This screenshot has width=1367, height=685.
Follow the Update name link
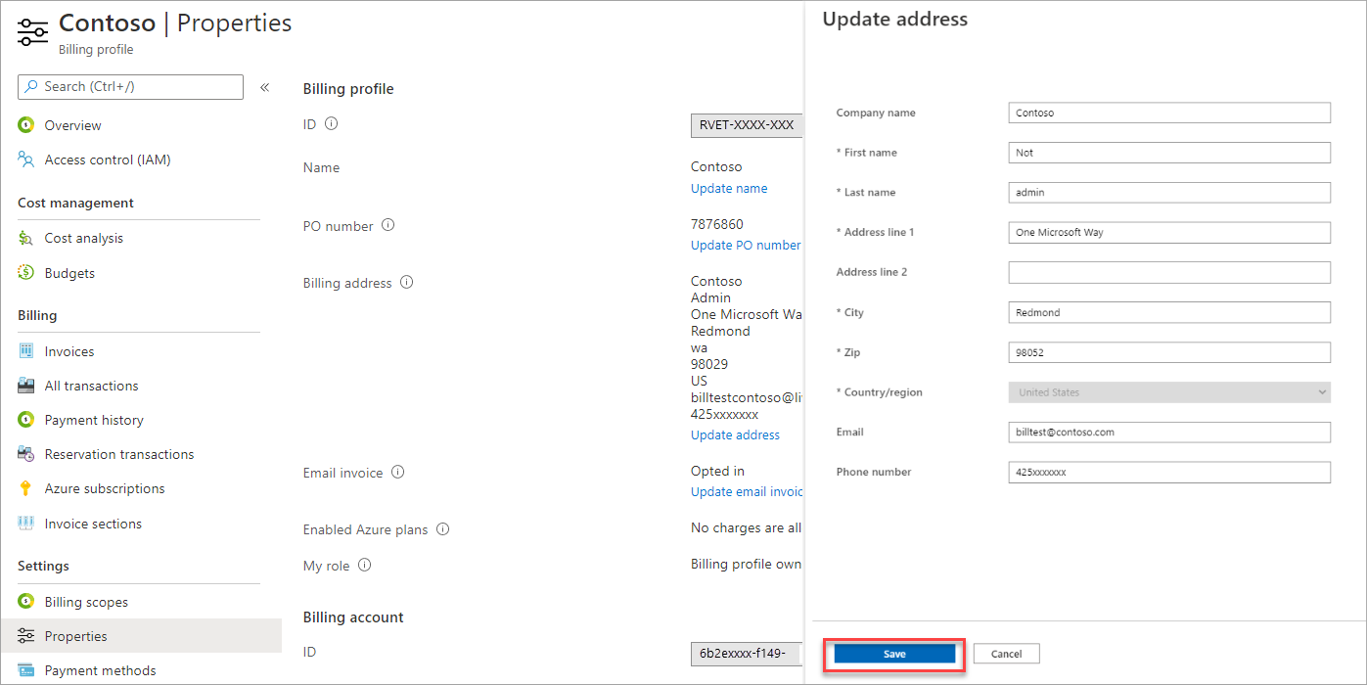[x=729, y=188]
